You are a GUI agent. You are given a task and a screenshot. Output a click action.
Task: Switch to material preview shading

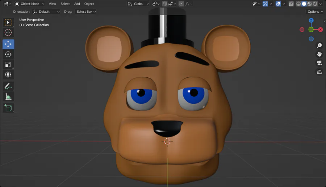click(310, 4)
